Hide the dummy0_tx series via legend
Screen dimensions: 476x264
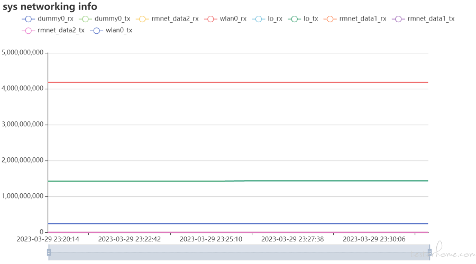104,19
